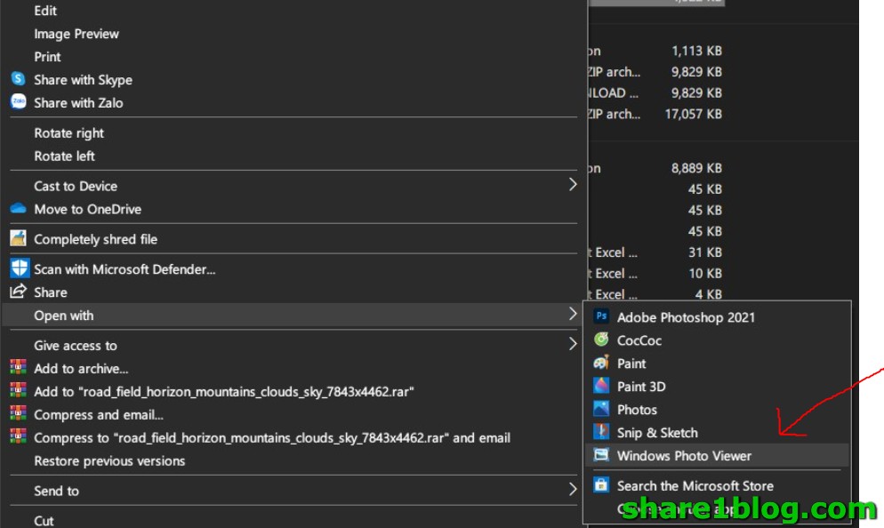Click the Skype icon beside Share with Skype
This screenshot has height=528, width=884.
point(18,78)
